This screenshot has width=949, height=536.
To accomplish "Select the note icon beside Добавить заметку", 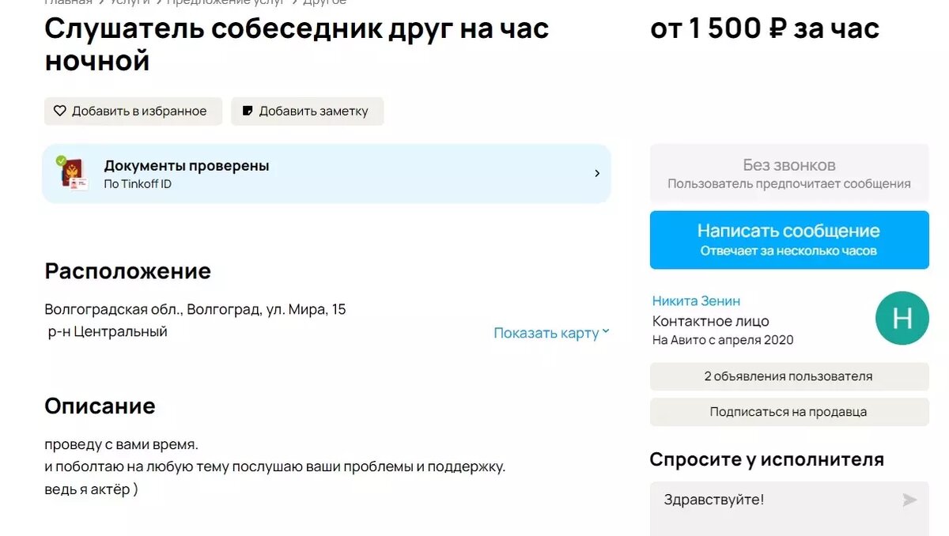I will [x=247, y=111].
